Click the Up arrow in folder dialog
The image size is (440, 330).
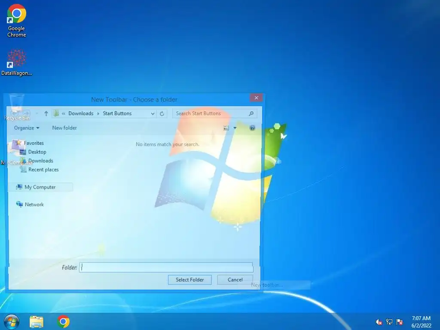46,113
